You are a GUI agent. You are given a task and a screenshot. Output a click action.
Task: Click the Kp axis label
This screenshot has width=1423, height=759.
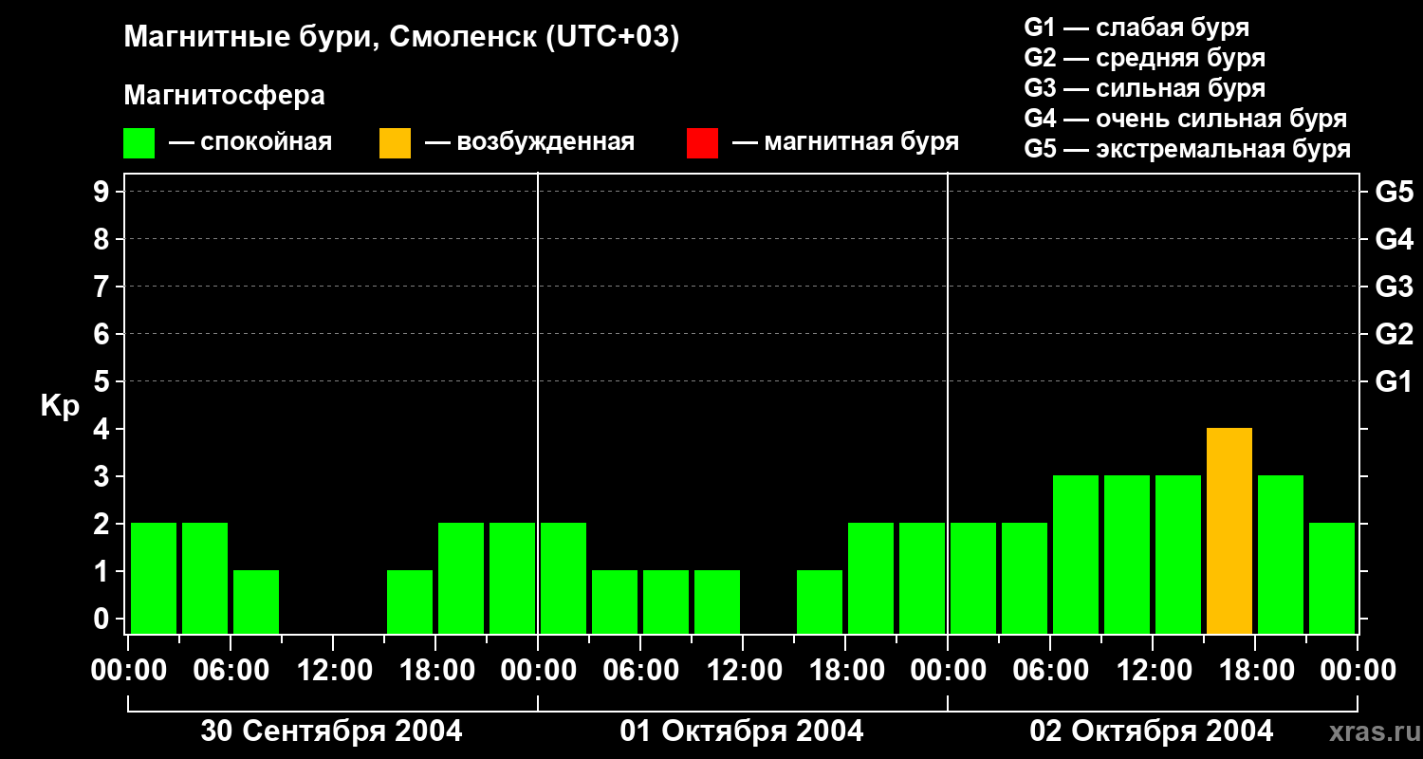60,407
